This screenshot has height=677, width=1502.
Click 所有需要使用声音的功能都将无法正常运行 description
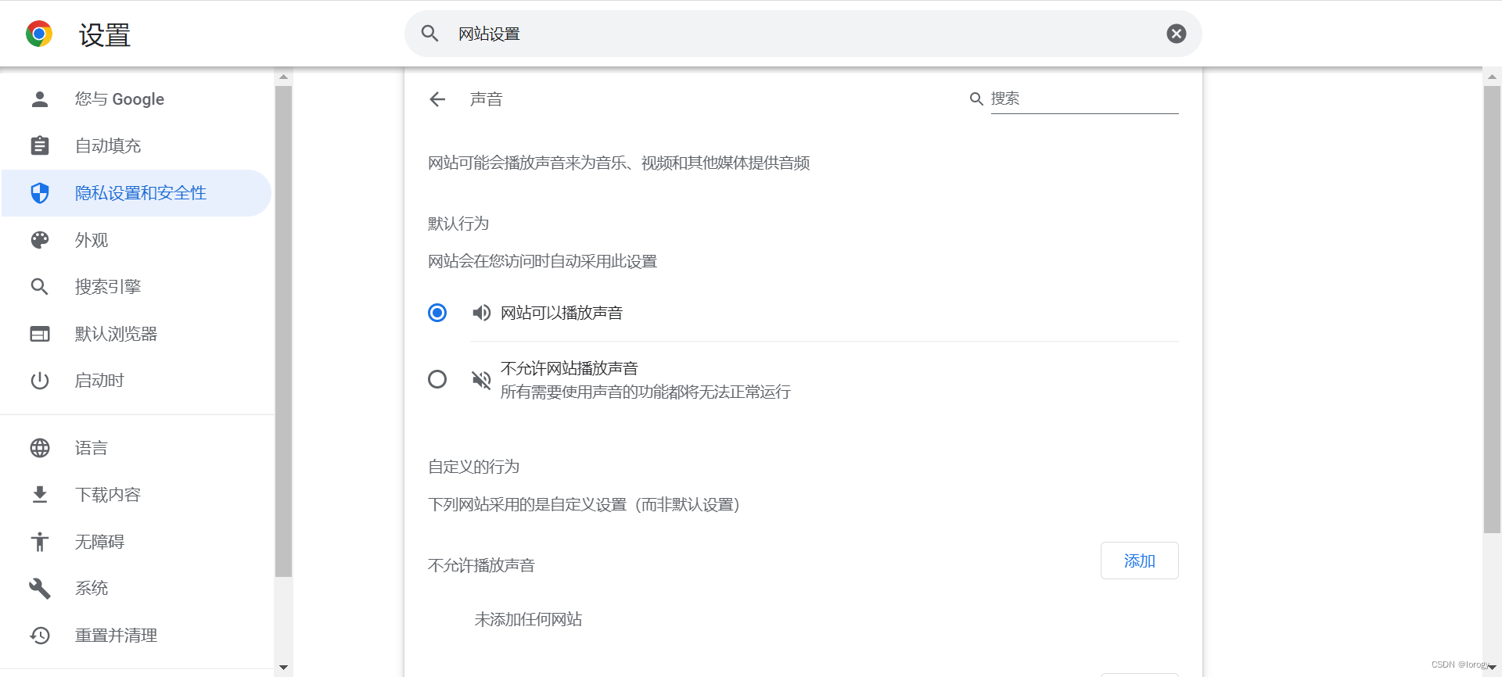(645, 392)
